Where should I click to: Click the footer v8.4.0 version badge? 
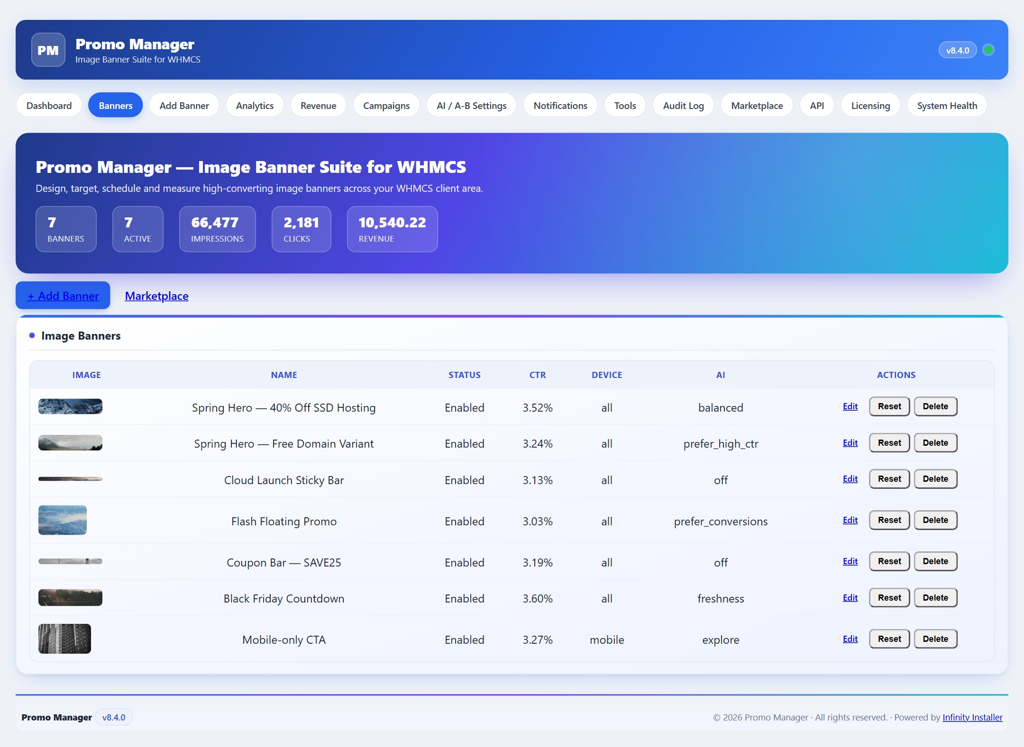114,717
